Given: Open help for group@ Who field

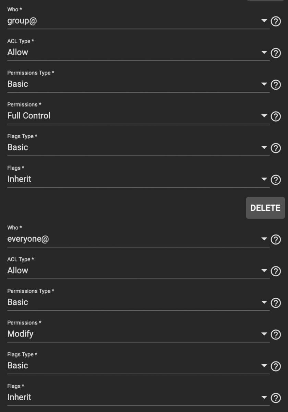Looking at the screenshot, I should [276, 22].
